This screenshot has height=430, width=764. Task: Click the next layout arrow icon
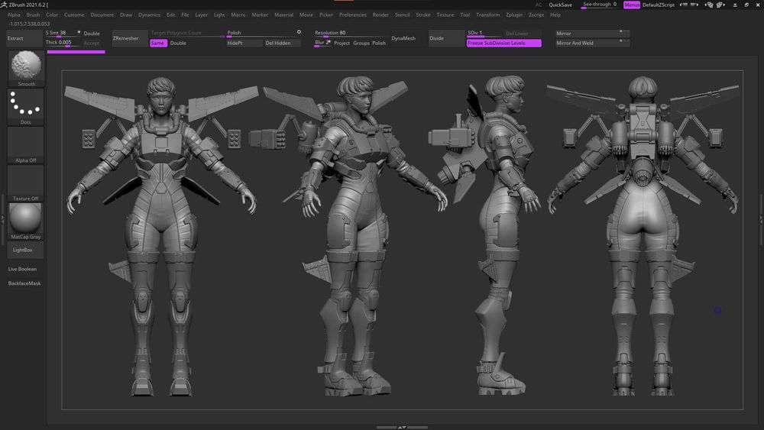(694, 5)
